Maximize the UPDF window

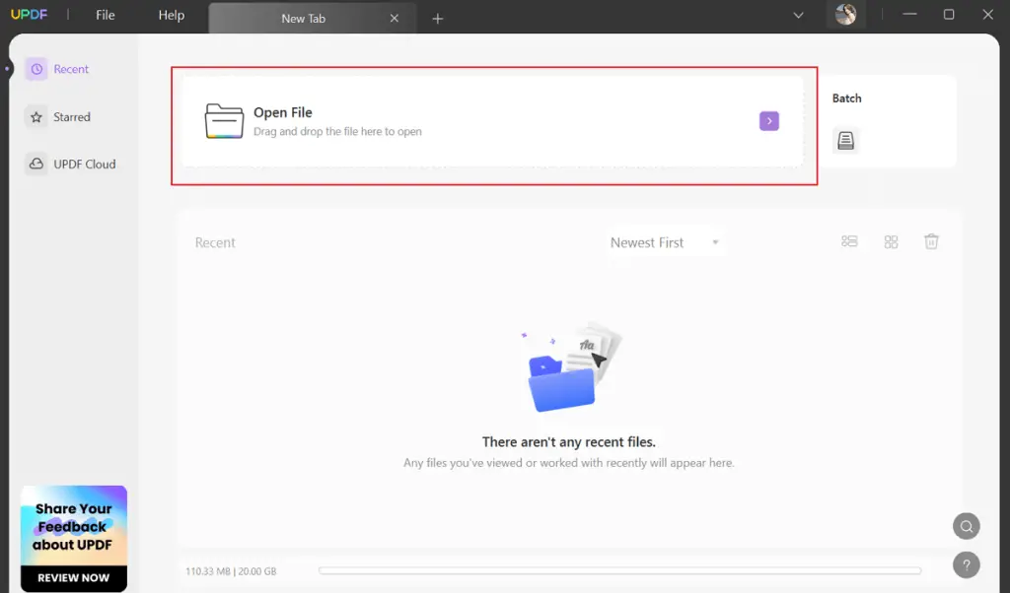(x=949, y=14)
